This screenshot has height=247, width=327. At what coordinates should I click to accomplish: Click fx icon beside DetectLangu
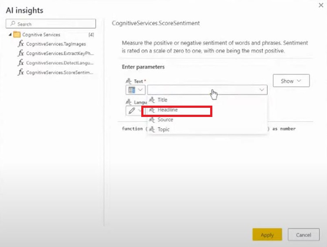pyautogui.click(x=20, y=63)
